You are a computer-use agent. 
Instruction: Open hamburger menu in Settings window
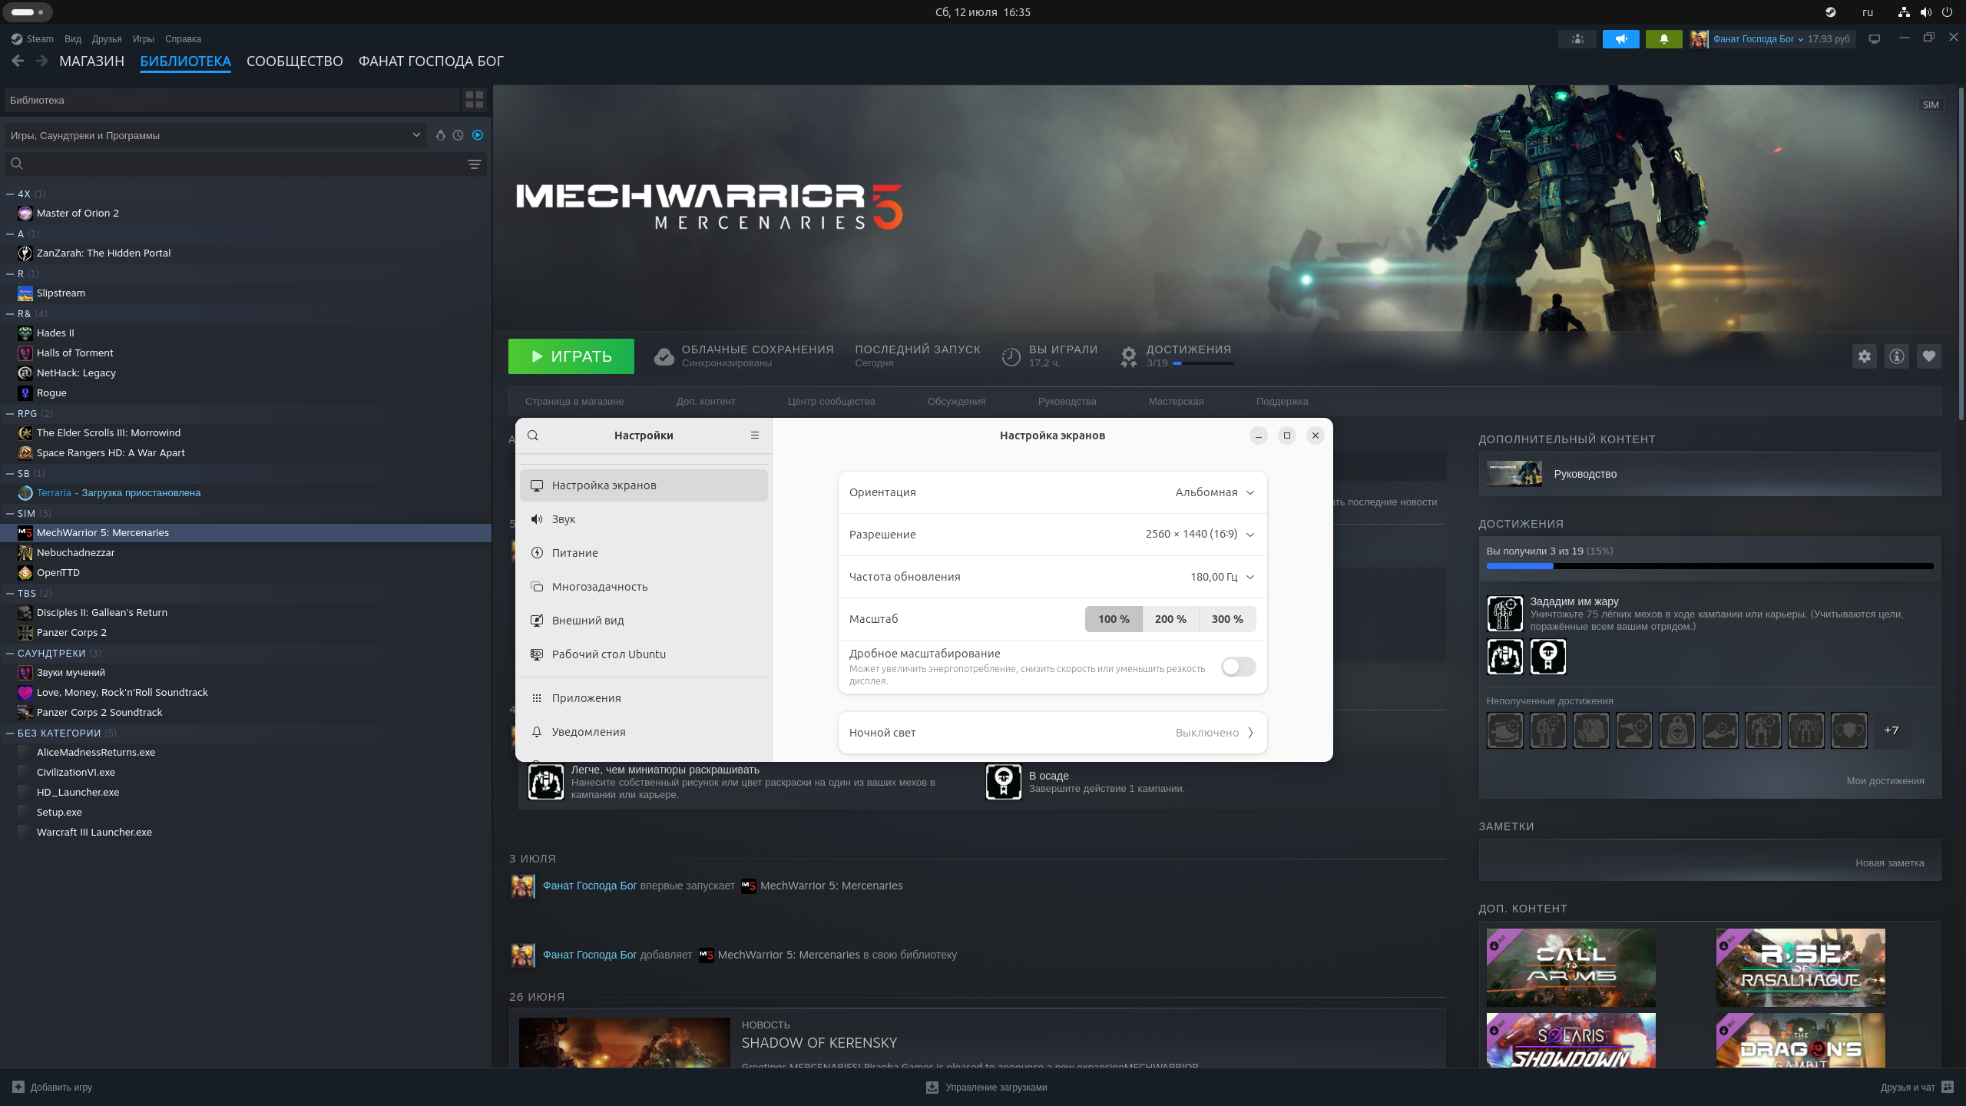[755, 435]
